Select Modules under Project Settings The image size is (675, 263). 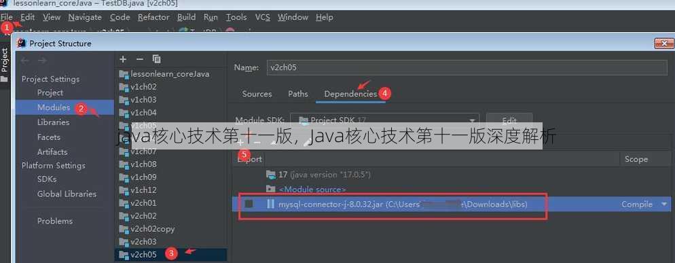pos(54,107)
